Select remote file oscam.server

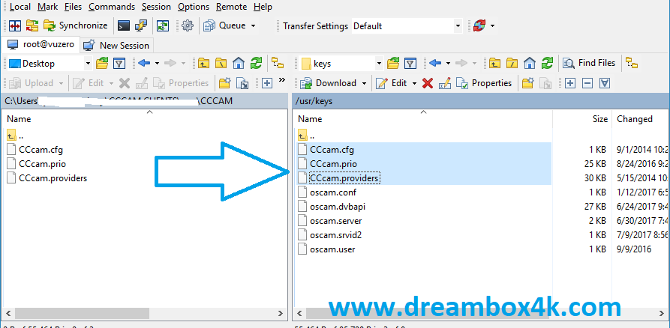click(x=330, y=221)
